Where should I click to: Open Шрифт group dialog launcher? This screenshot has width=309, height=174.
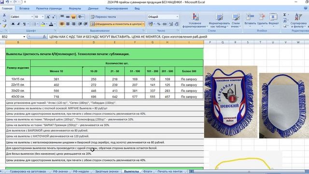(x=55, y=30)
